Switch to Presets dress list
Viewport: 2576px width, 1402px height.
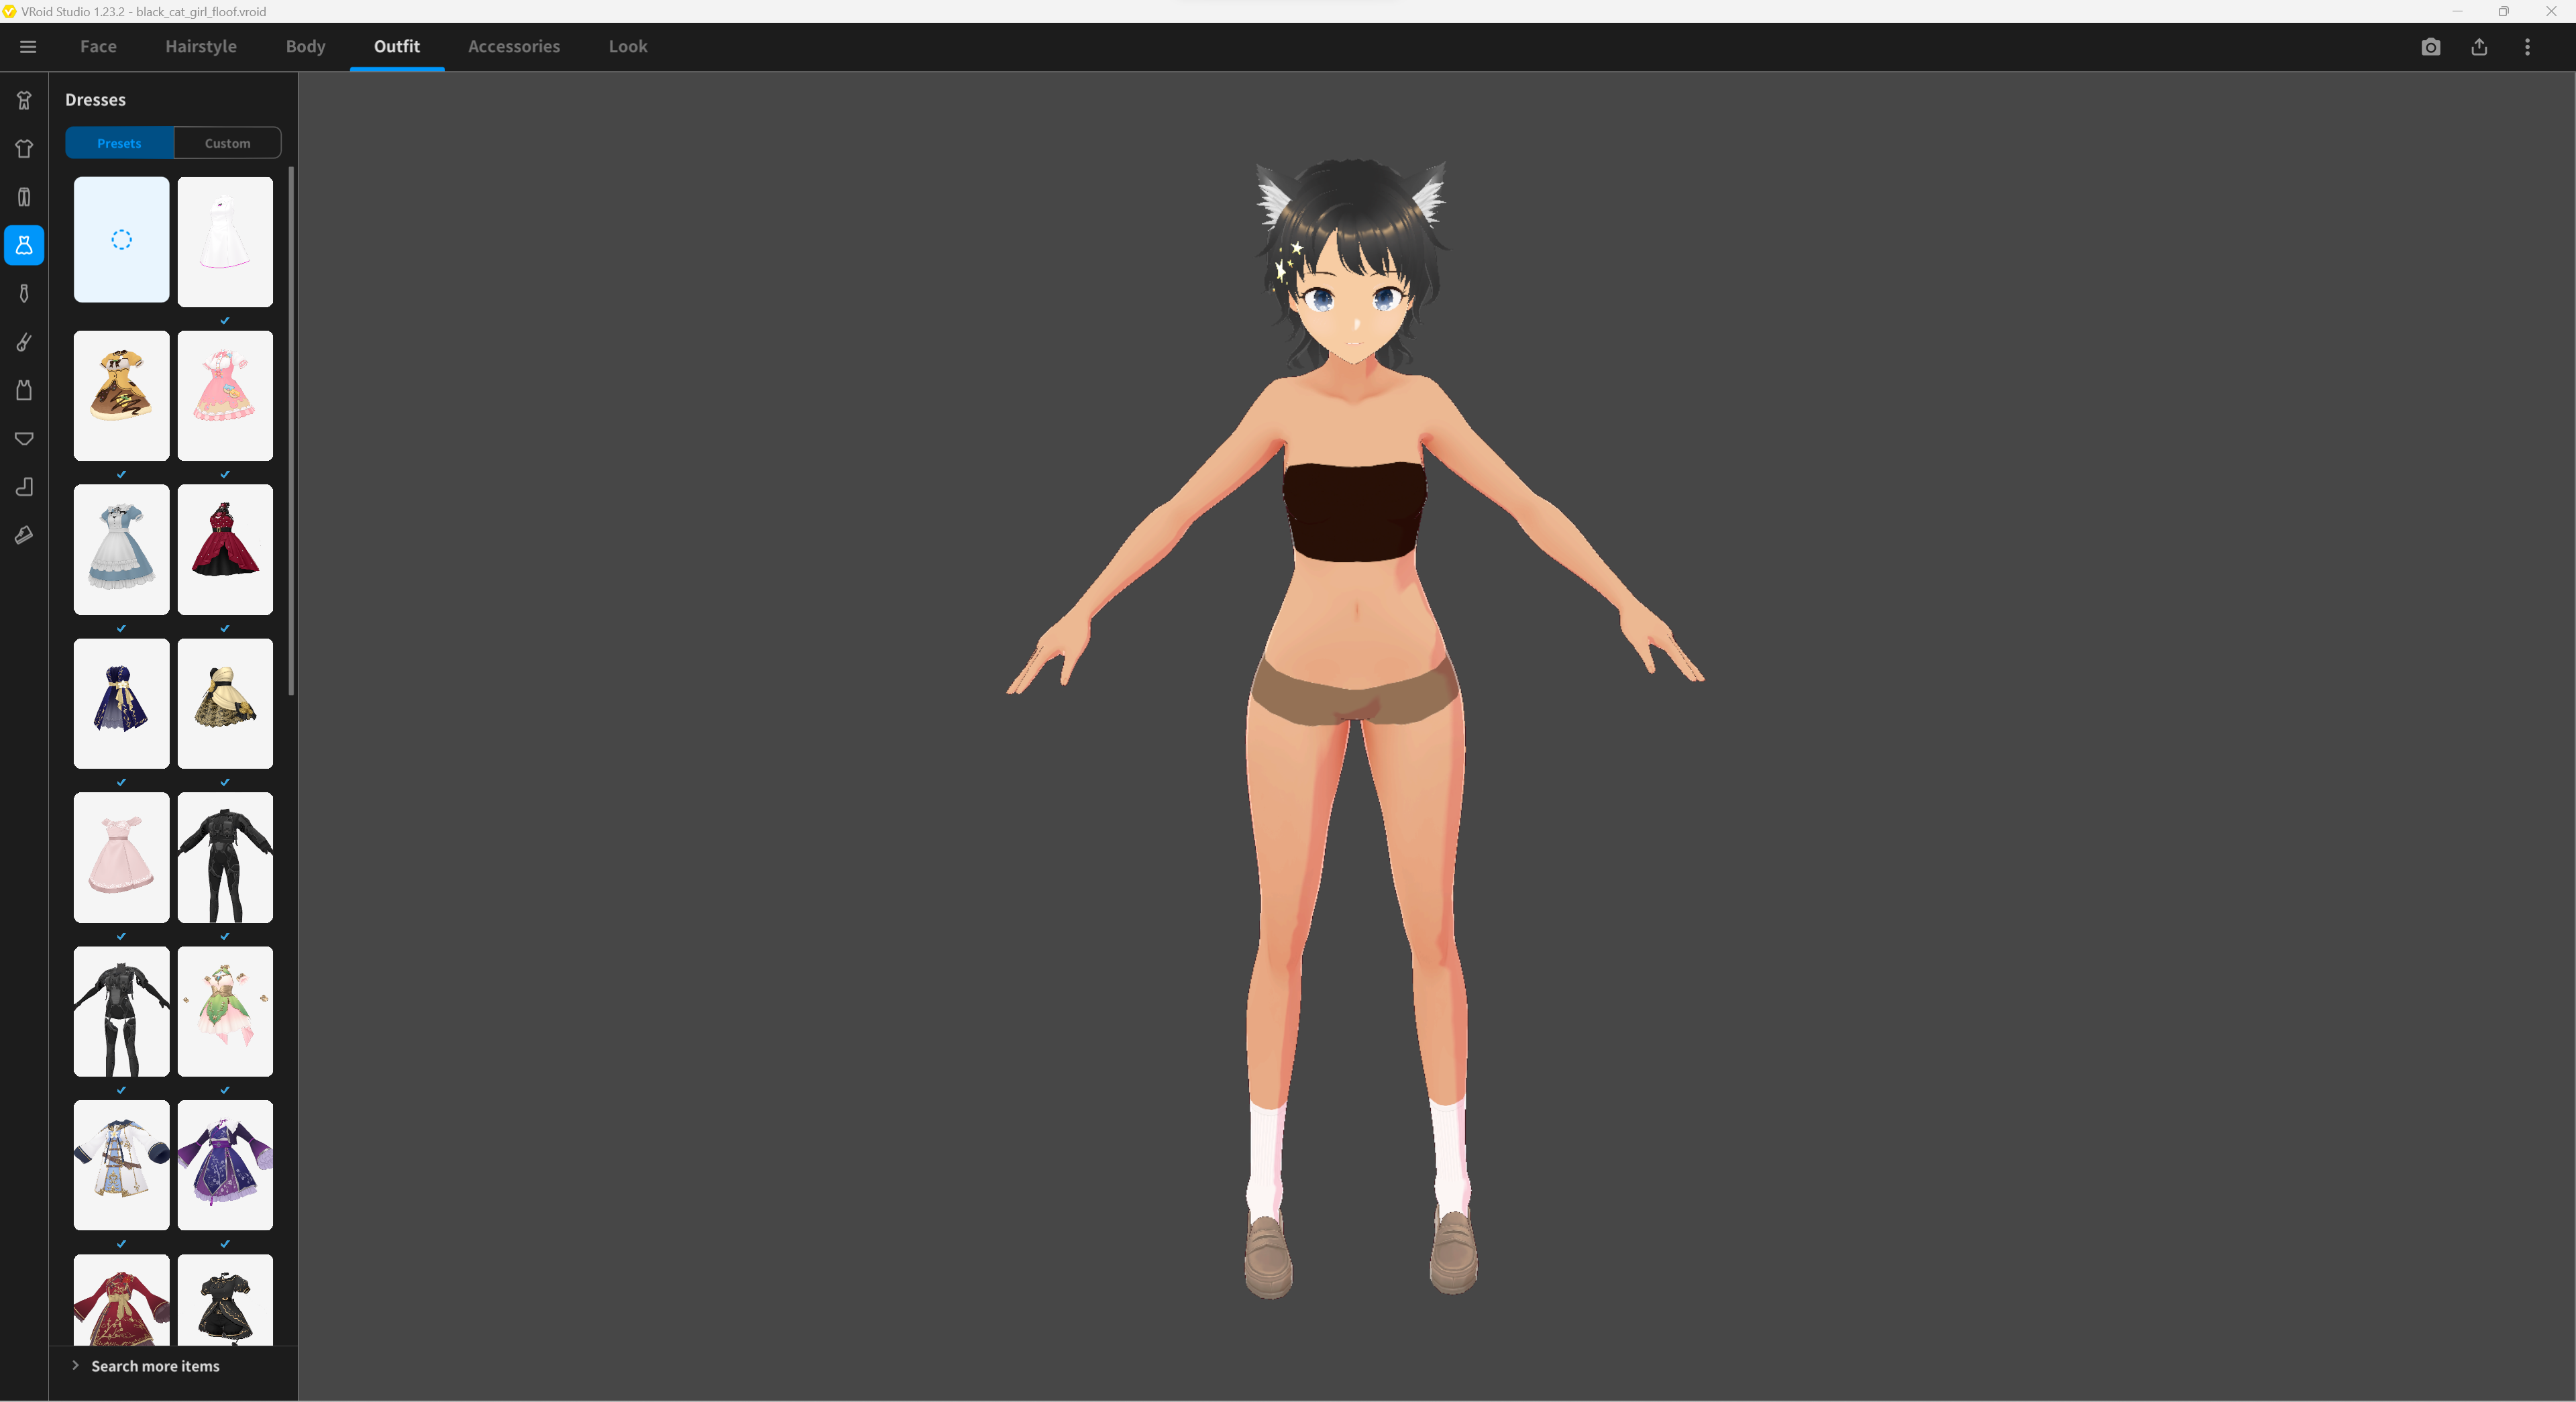point(119,143)
